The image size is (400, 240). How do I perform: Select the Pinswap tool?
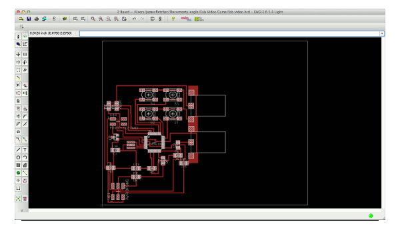[18, 93]
